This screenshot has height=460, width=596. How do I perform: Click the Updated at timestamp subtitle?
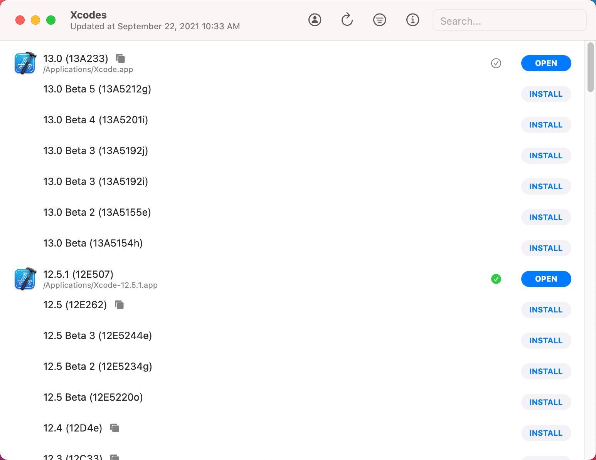[x=155, y=27]
